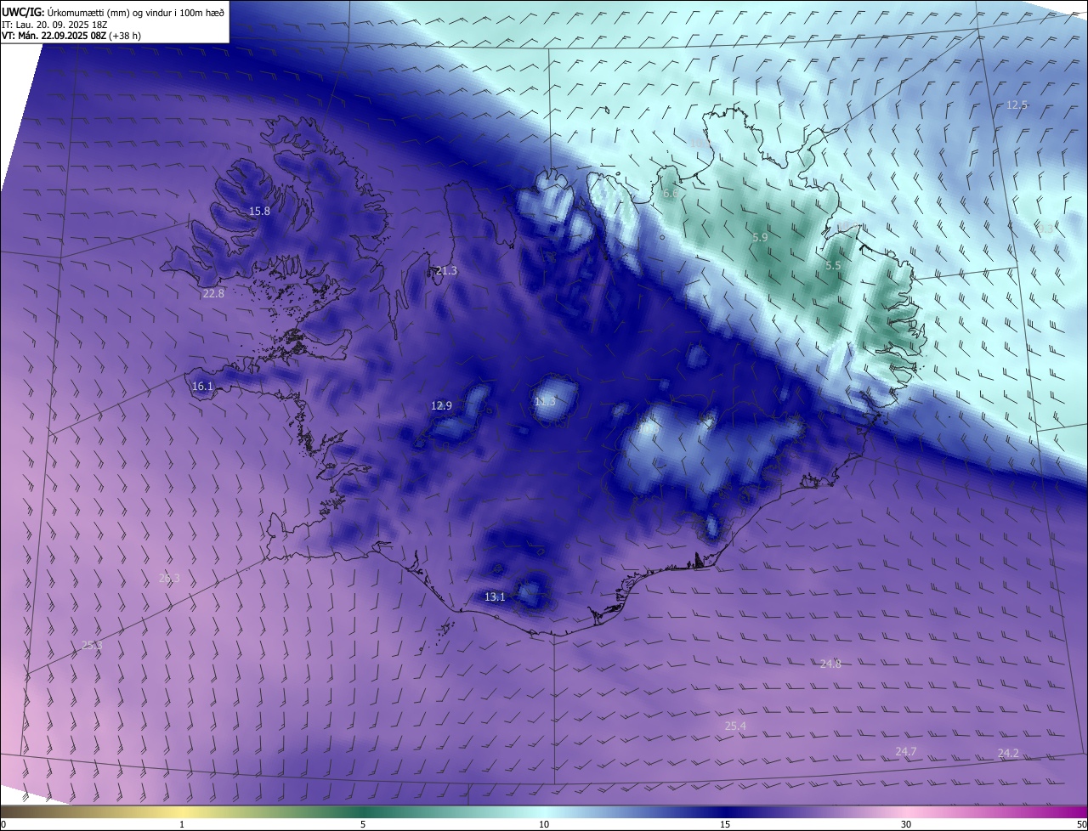Click the 5 tick on the colour scale
The width and height of the screenshot is (1088, 831).
363,824
